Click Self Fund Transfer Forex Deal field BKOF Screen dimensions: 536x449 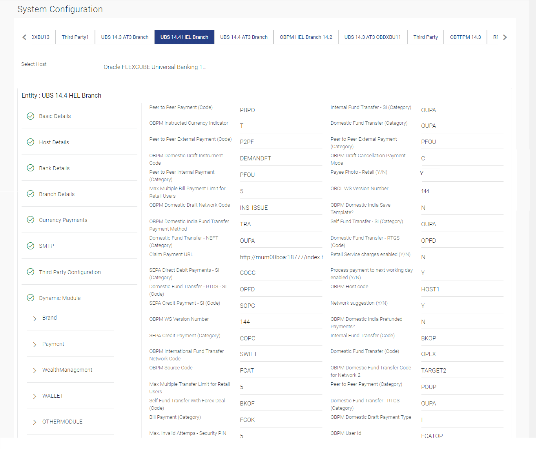pos(281,404)
